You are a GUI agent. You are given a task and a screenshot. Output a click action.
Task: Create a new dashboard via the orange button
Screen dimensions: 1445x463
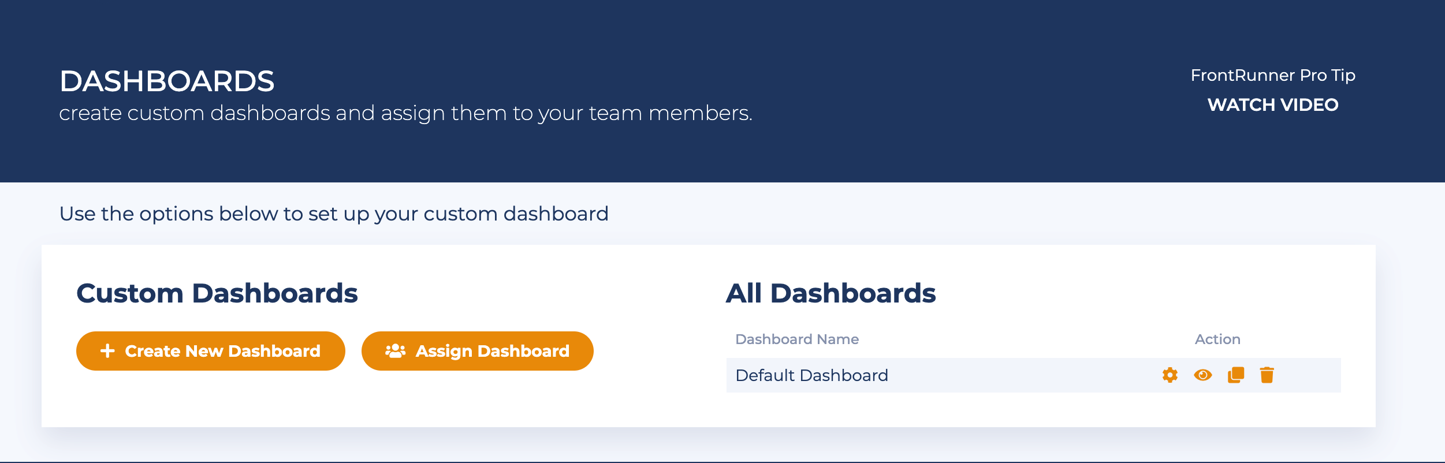coord(211,351)
